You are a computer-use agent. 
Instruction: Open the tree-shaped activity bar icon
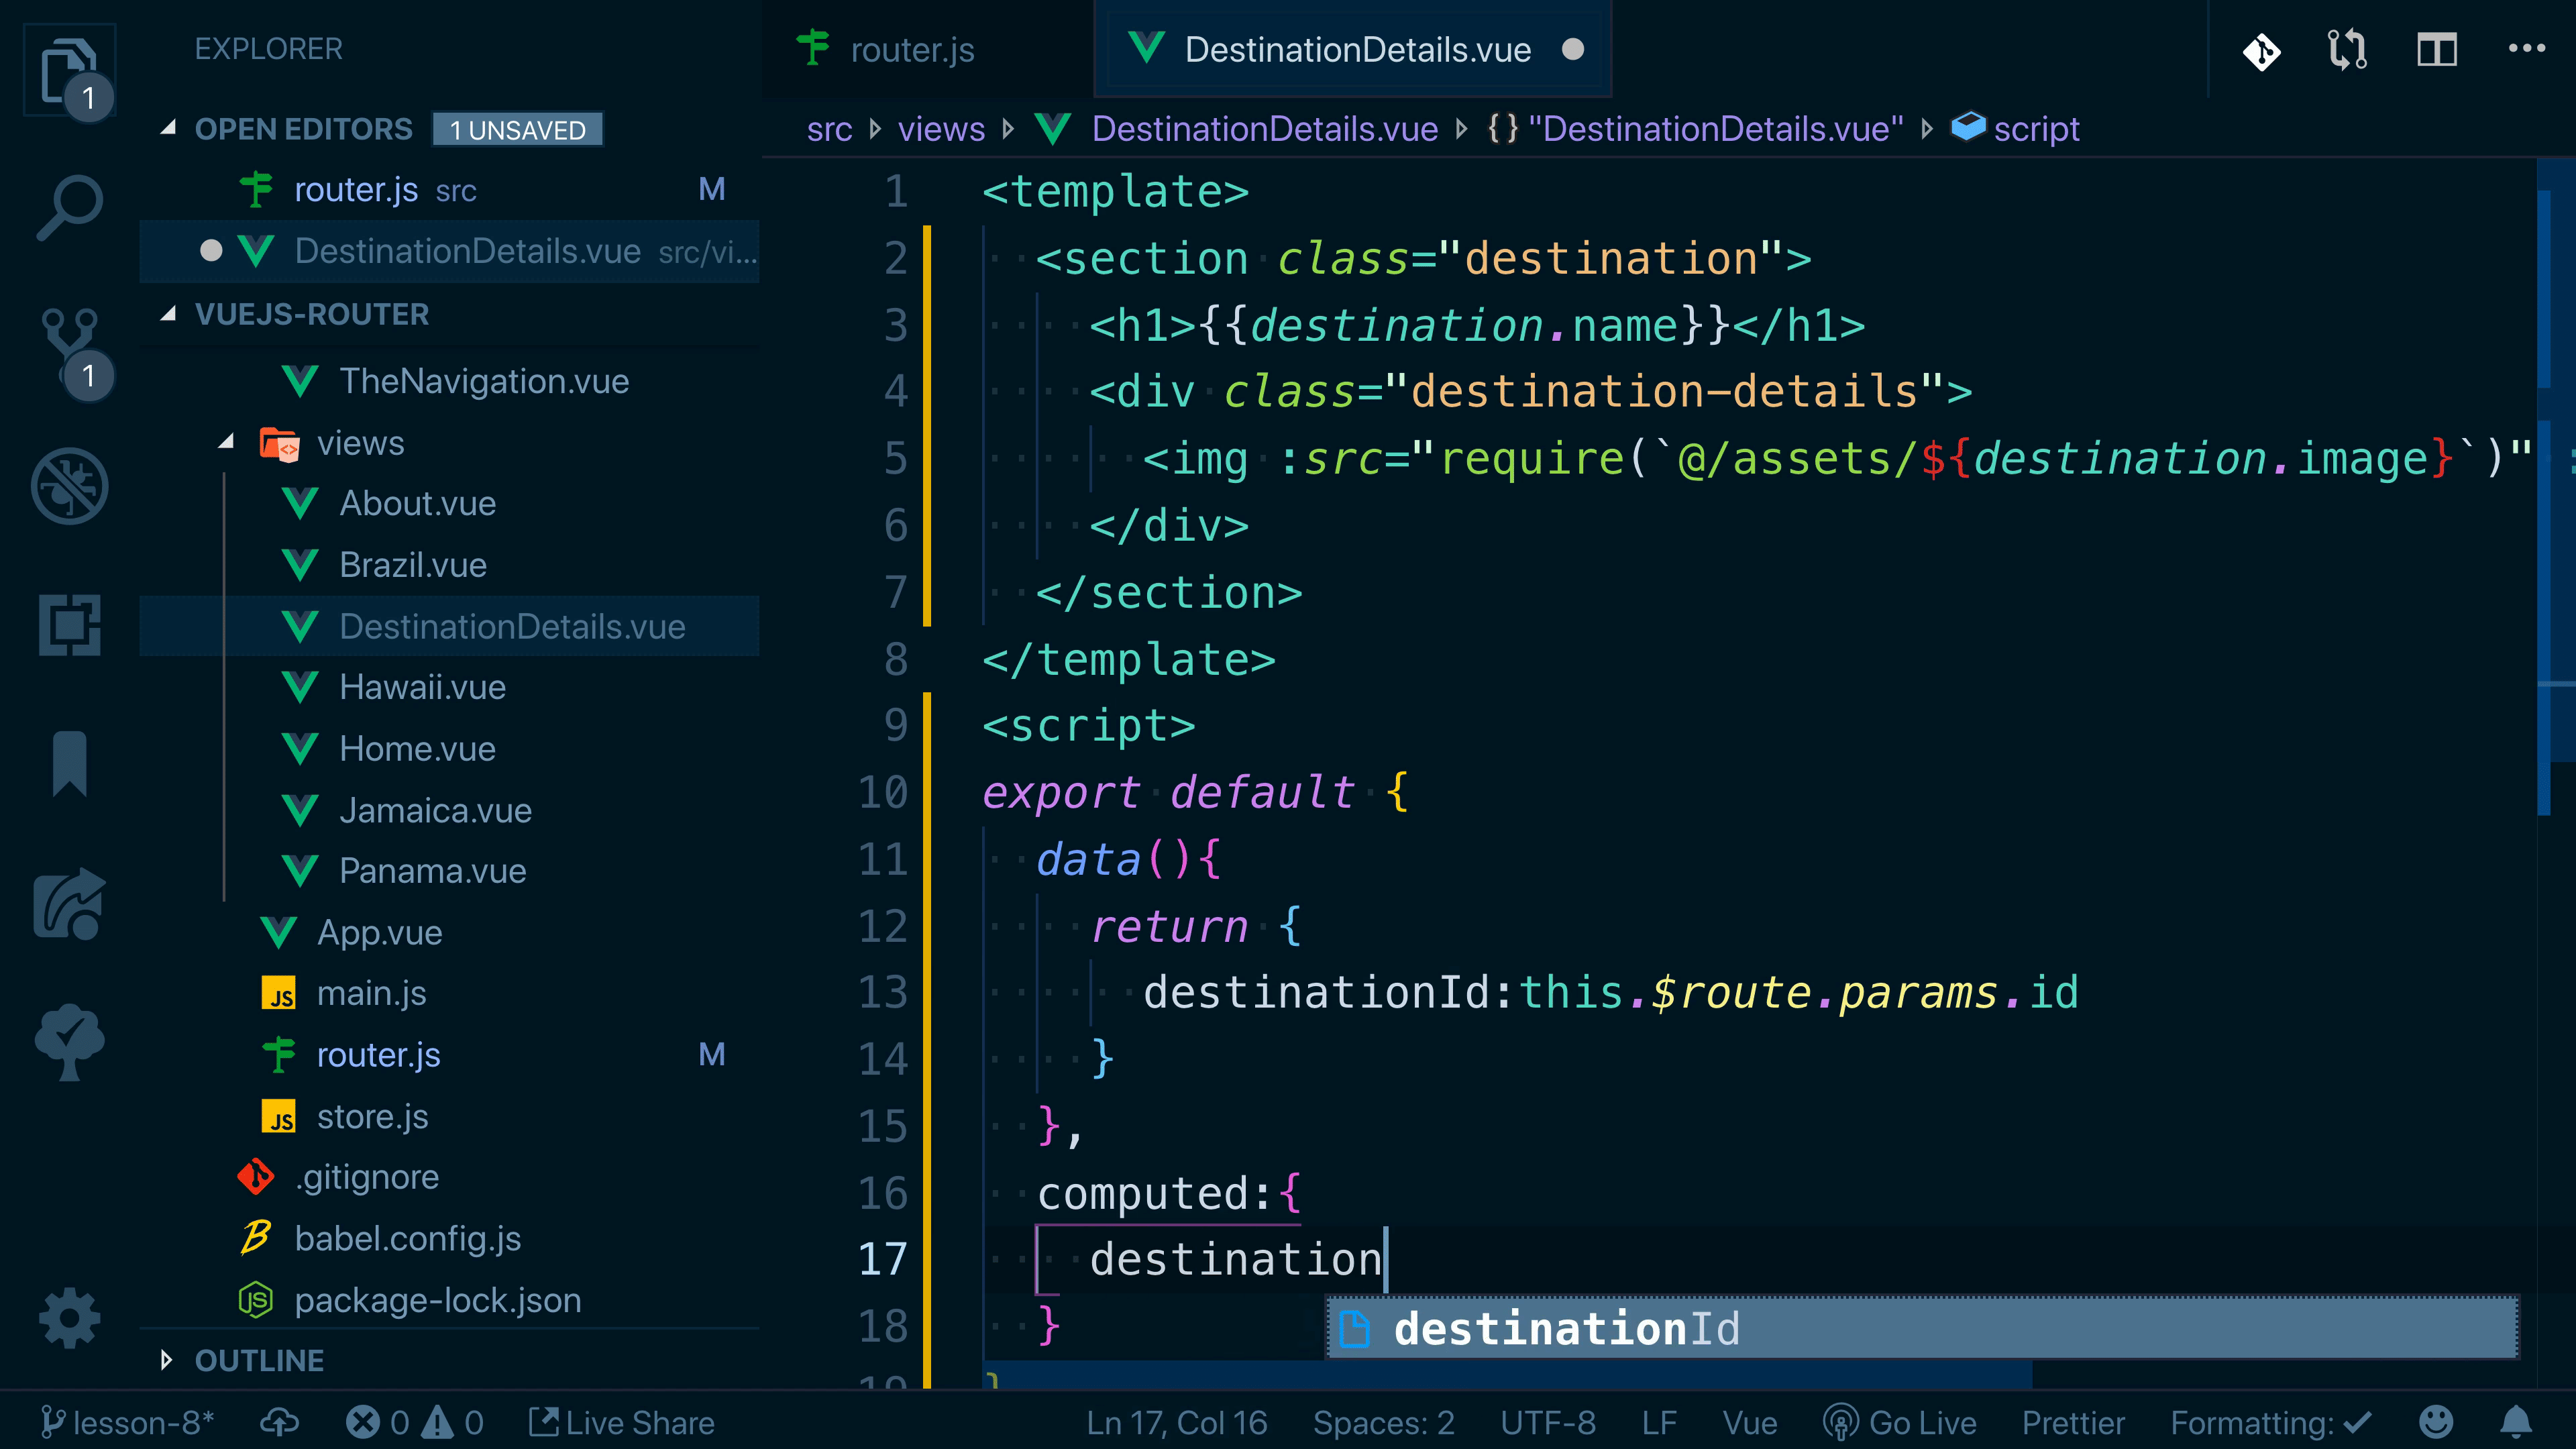point(69,1042)
